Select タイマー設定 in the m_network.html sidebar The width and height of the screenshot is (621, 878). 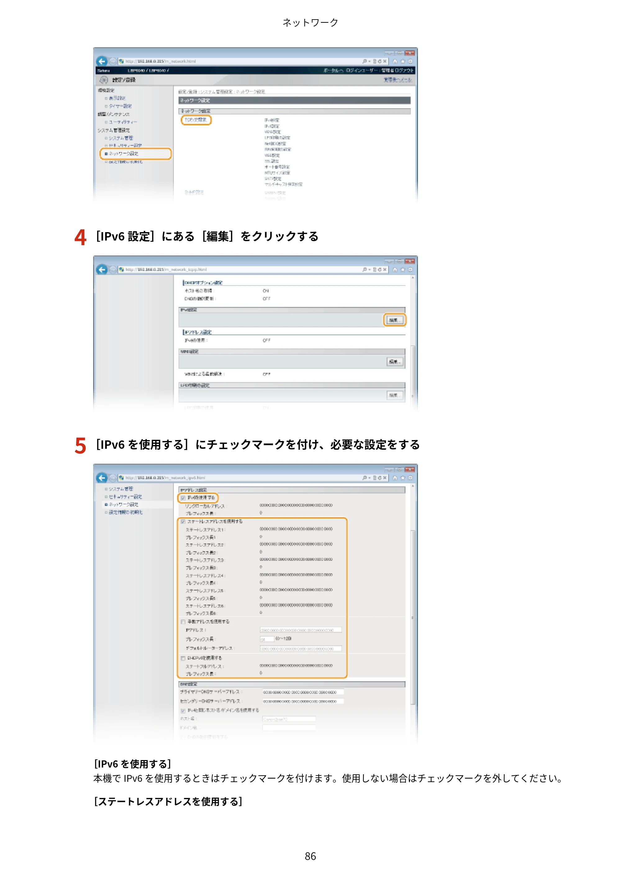120,106
